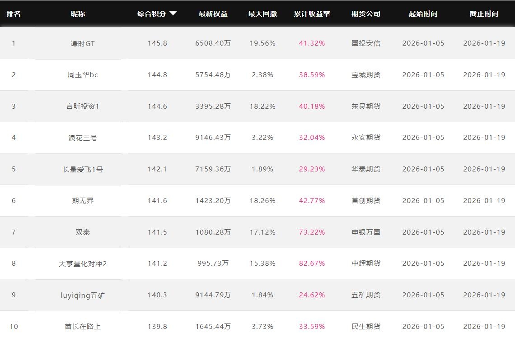Screen dimensions: 515x342
Task: Select 大亨量化对冲2 in the list
Action: [x=83, y=263]
